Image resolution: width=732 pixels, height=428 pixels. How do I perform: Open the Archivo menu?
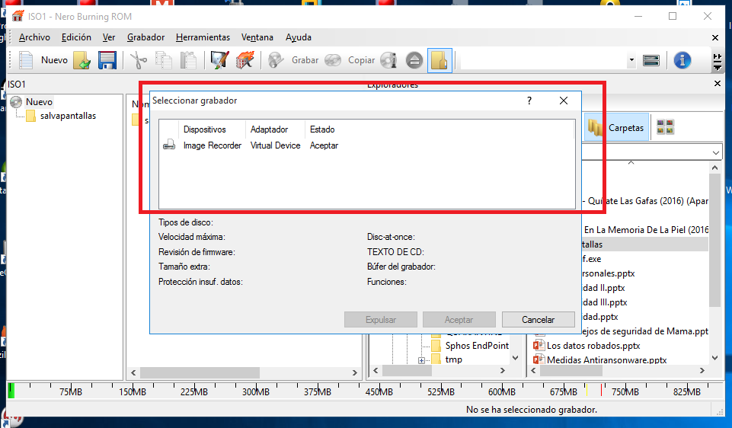(34, 37)
